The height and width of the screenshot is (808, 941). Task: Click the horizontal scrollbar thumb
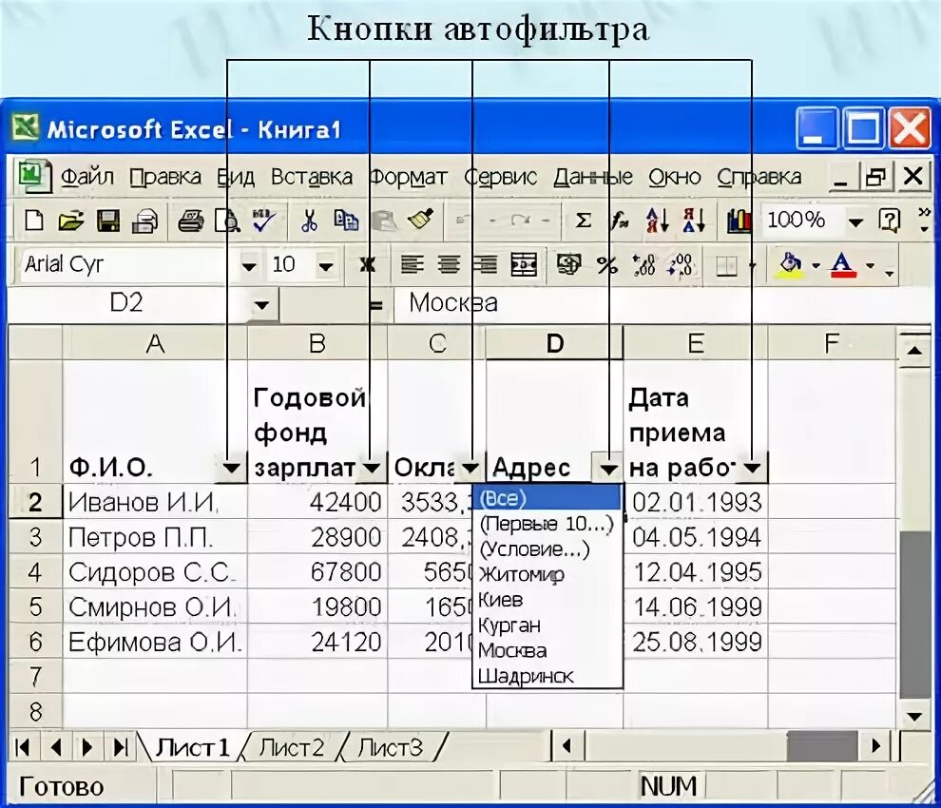[x=821, y=746]
